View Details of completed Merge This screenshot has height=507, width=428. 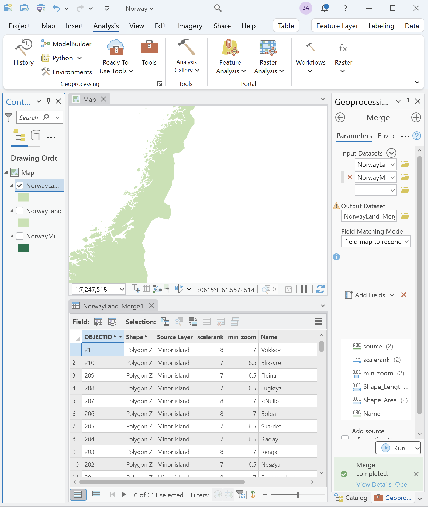coord(374,484)
